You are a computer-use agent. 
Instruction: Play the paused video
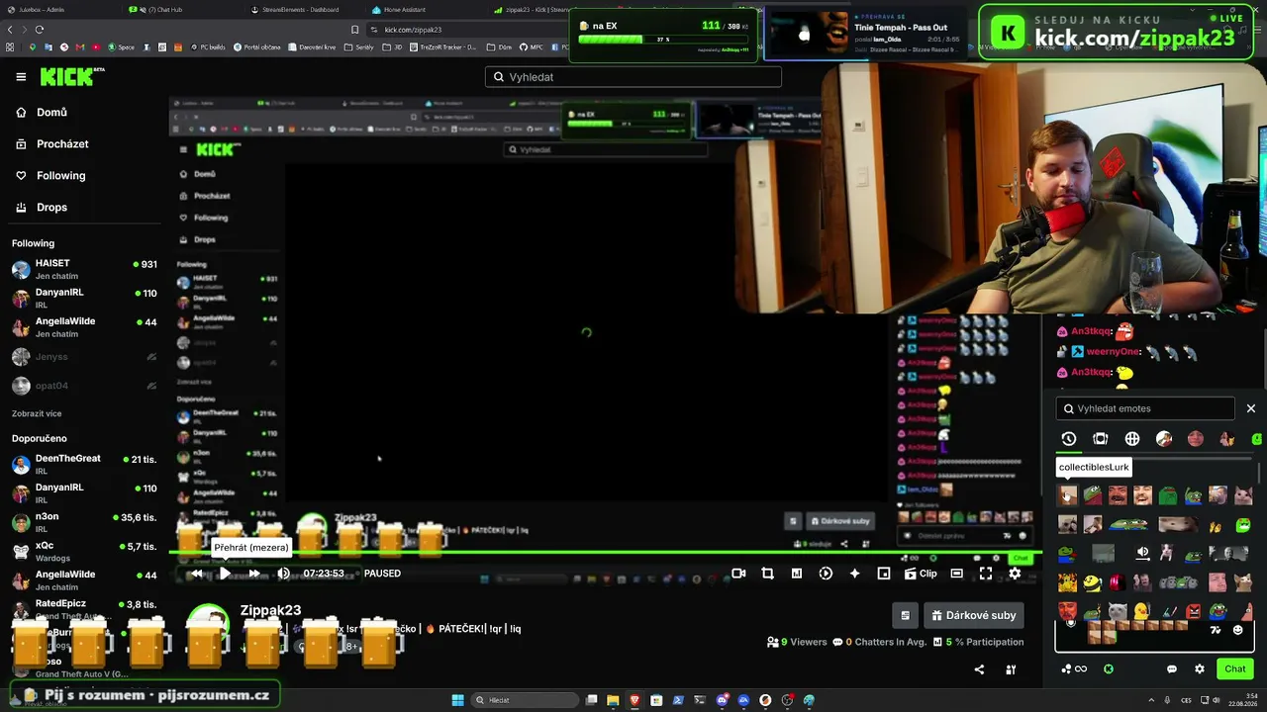[225, 574]
